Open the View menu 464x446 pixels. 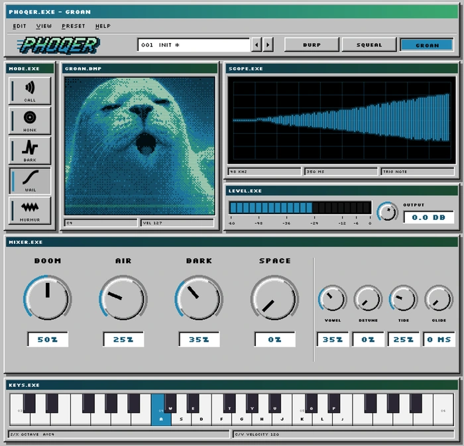click(44, 26)
